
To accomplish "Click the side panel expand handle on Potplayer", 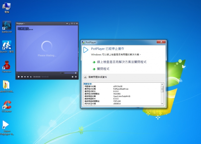I will (x=78, y=52).
